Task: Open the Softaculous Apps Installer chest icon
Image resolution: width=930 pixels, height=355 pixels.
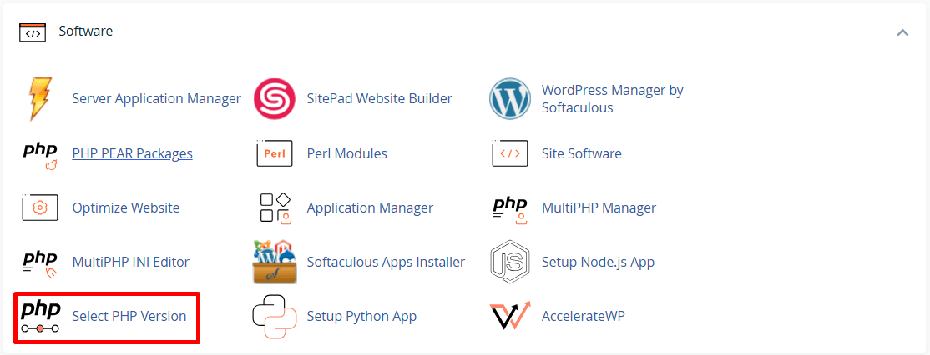Action: pyautogui.click(x=274, y=262)
